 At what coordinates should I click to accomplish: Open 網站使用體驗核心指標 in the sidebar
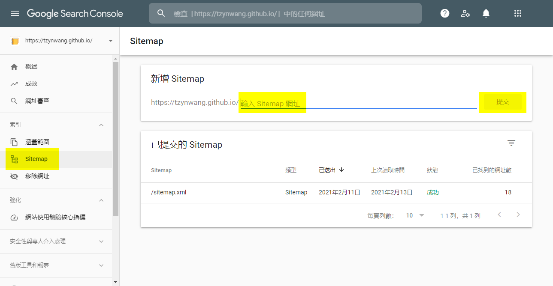coord(56,217)
